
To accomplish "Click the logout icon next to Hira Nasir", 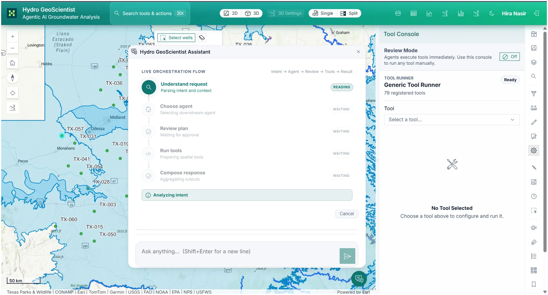I will (x=537, y=13).
